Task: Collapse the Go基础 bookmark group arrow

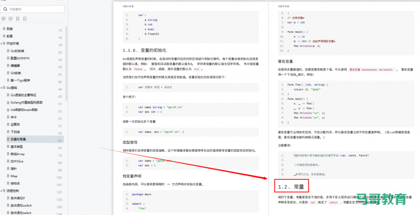Action: 1,88
